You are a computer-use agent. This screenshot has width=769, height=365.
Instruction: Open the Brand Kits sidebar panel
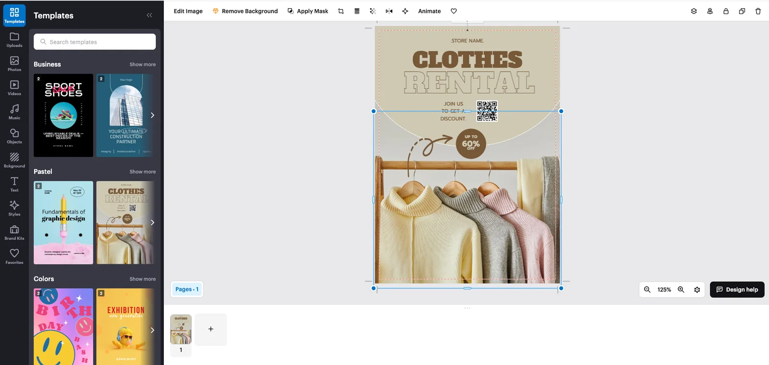[14, 232]
